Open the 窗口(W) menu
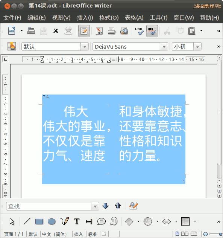Image resolution: width=223 pixels, height=238 pixels. pos(184,18)
